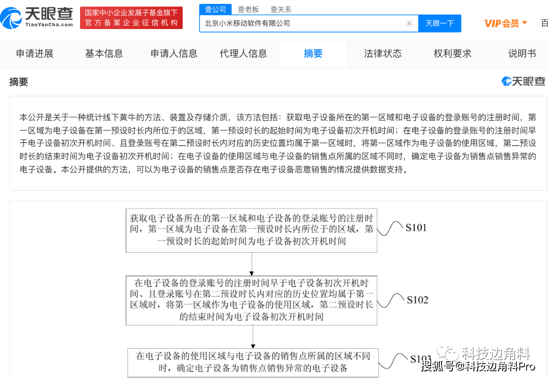Click the red 官方备案企业征信机构 banner
Image resolution: width=548 pixels, height=378 pixels.
tap(131, 18)
